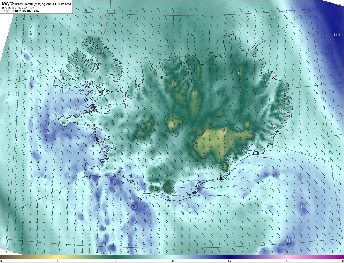The height and width of the screenshot is (263, 344).
Task: Select the 5.4 value over the Westfjords
Action: (x=101, y=51)
